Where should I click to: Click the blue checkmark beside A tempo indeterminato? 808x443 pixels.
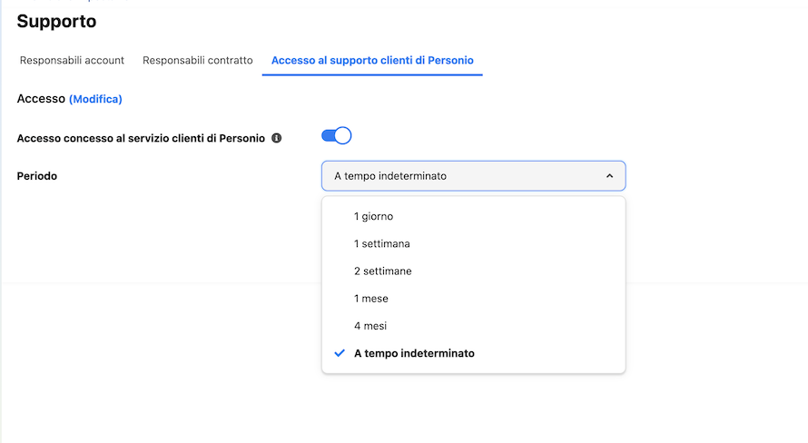click(x=339, y=353)
